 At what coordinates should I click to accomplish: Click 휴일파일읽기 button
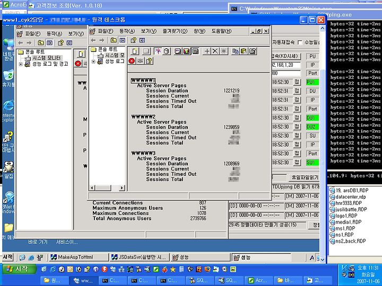(x=305, y=177)
